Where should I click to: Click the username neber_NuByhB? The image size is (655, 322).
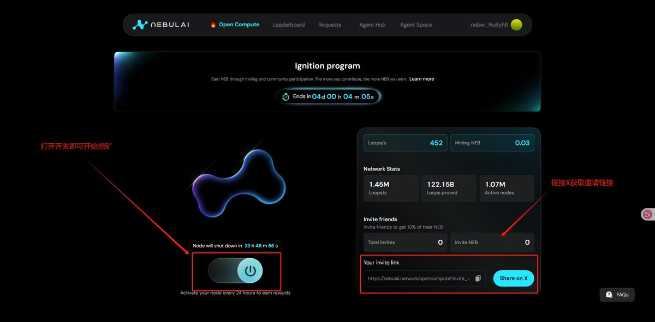(x=489, y=25)
